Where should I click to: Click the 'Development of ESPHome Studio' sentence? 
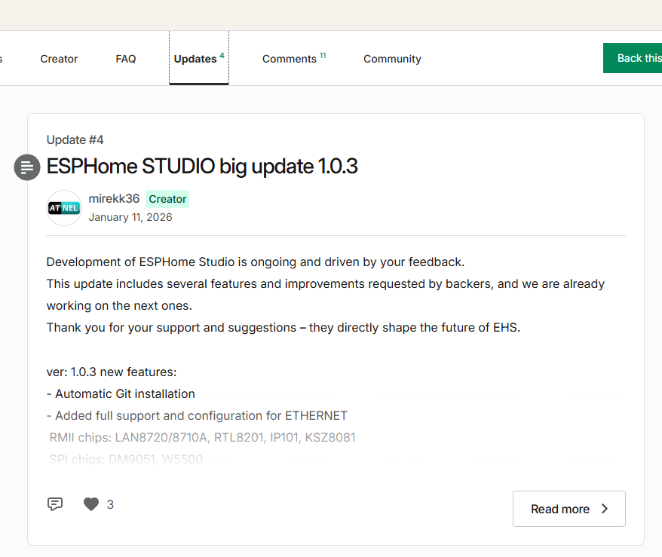[x=256, y=262]
